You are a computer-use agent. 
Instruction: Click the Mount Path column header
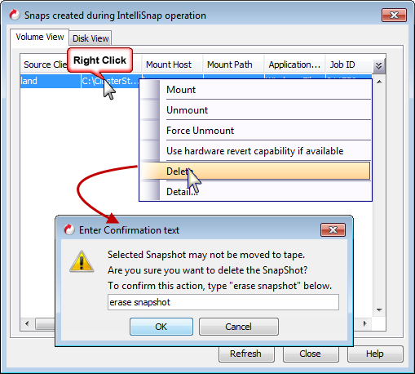coord(233,65)
